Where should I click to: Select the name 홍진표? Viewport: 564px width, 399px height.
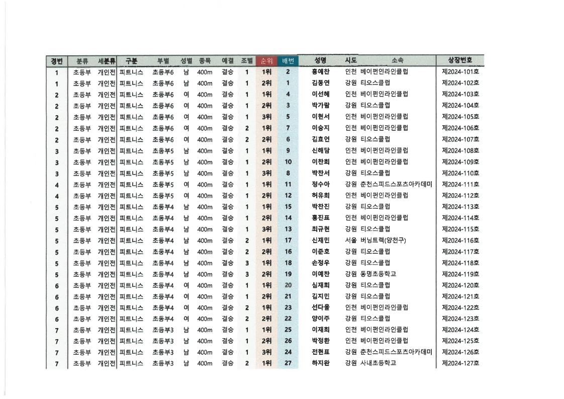coord(321,217)
